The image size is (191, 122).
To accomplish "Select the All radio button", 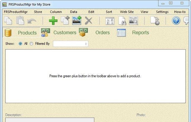I will coord(20,44).
